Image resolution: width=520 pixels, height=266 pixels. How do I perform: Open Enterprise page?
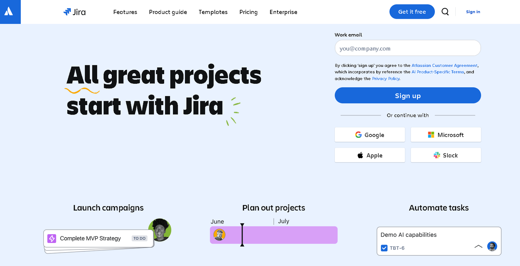pyautogui.click(x=283, y=12)
